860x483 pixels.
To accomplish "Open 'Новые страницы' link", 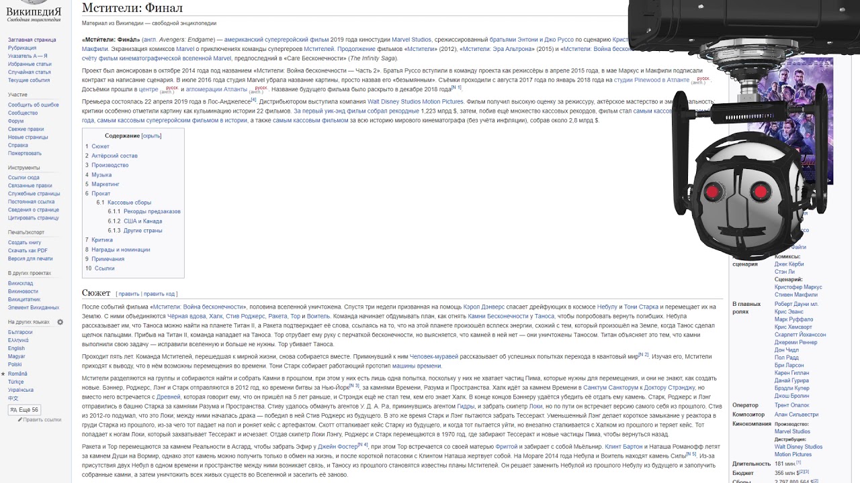I will [x=28, y=138].
